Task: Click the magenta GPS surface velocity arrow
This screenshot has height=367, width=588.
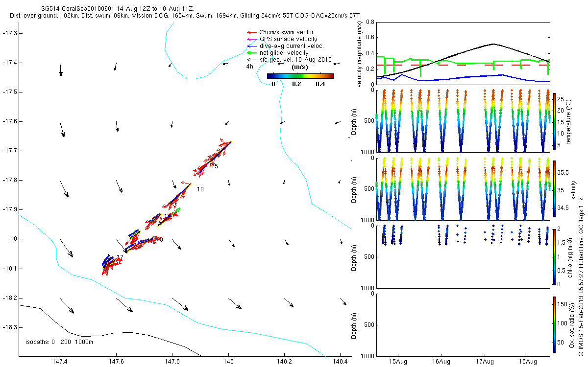Action: [x=252, y=39]
